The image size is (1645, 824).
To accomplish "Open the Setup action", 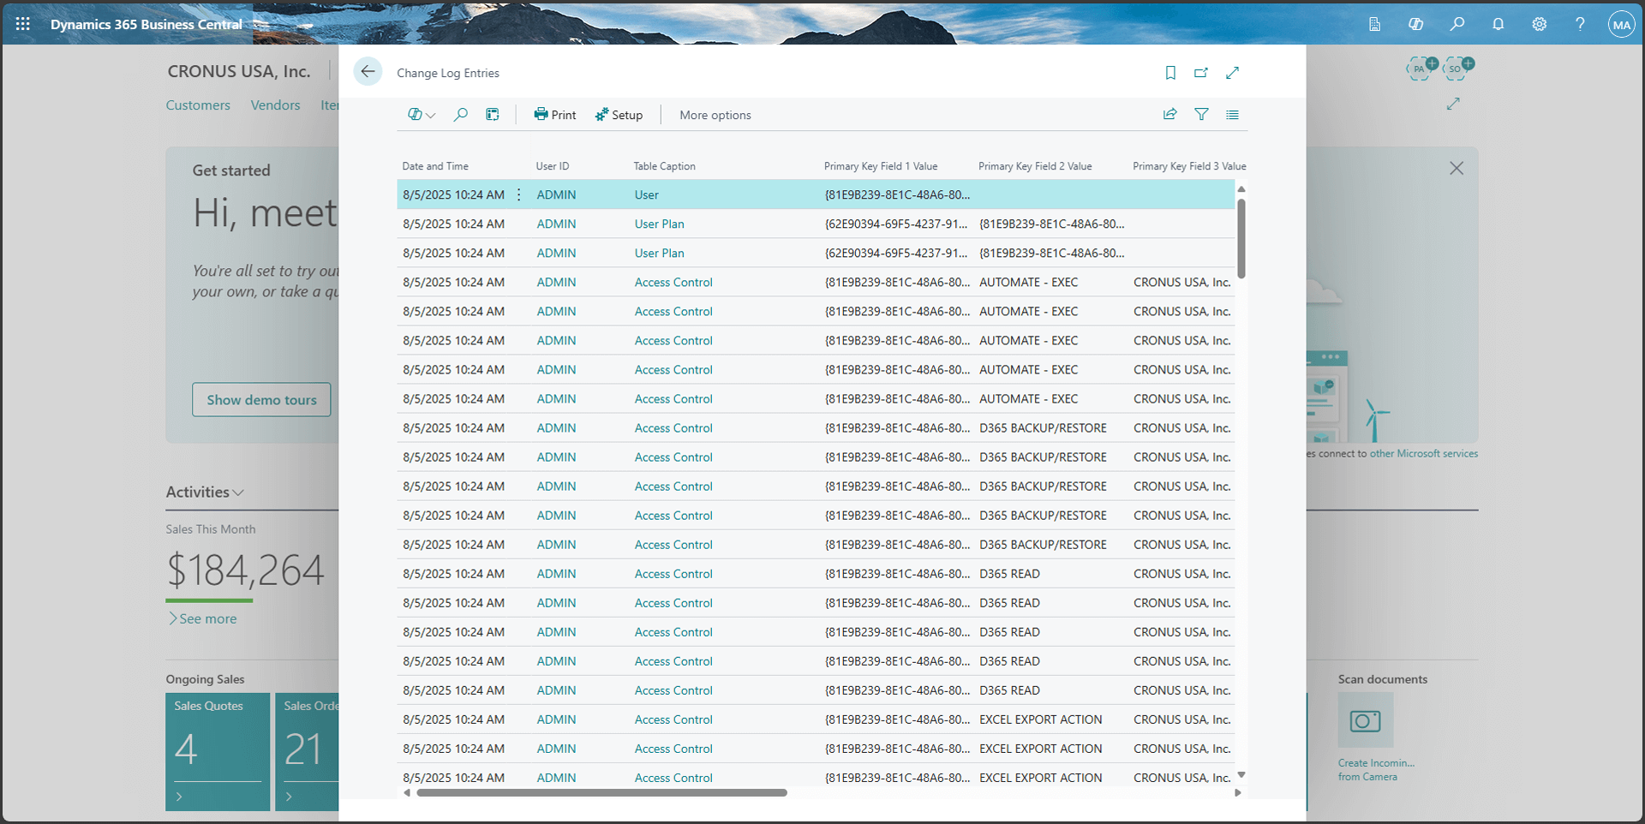I will pyautogui.click(x=619, y=114).
